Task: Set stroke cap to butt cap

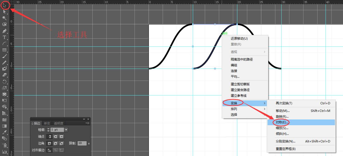Action: (x=49, y=136)
